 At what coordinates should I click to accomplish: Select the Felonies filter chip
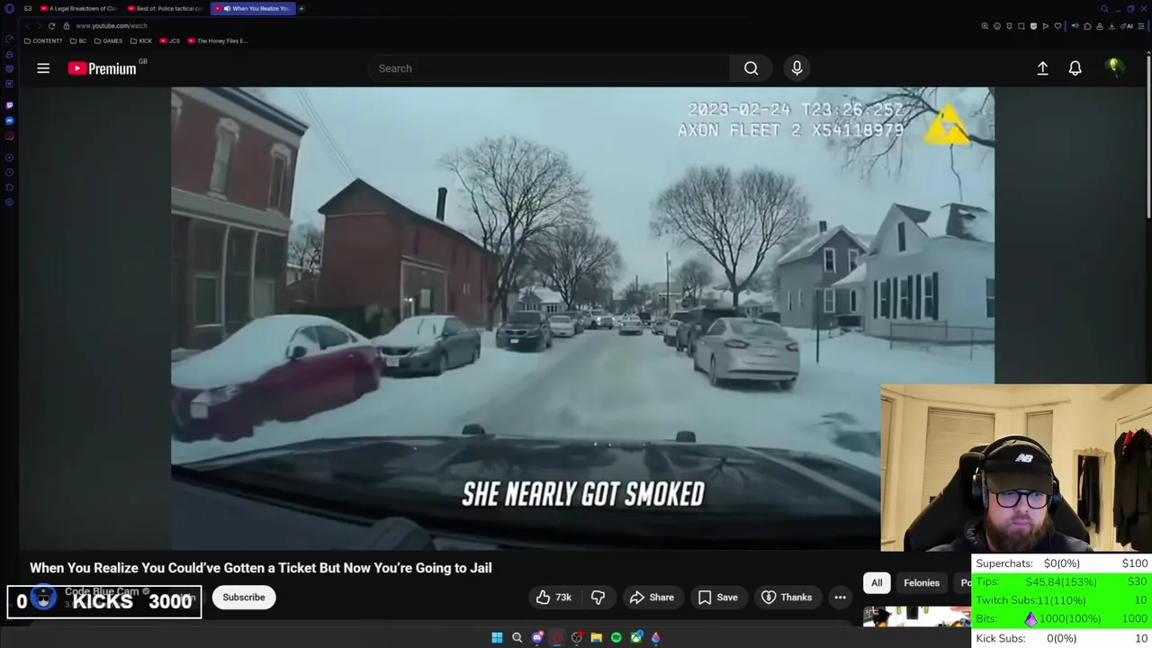[922, 583]
